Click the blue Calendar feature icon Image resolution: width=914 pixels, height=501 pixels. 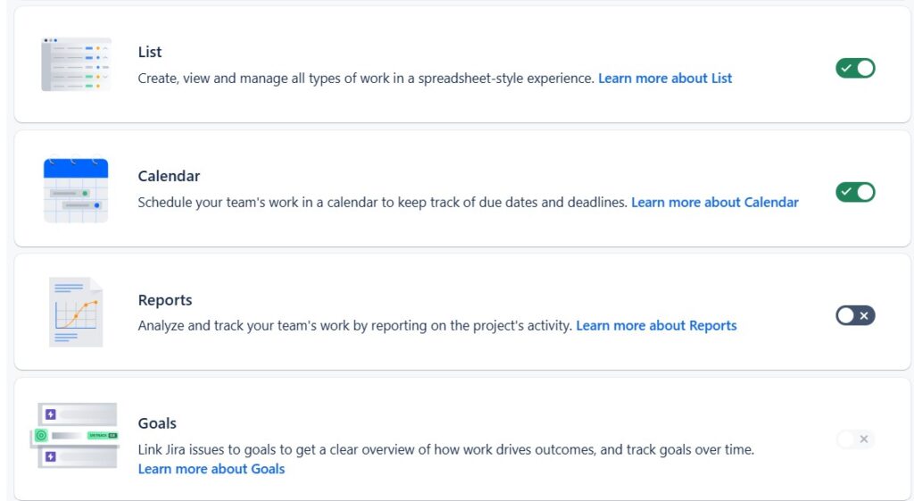[x=76, y=189]
